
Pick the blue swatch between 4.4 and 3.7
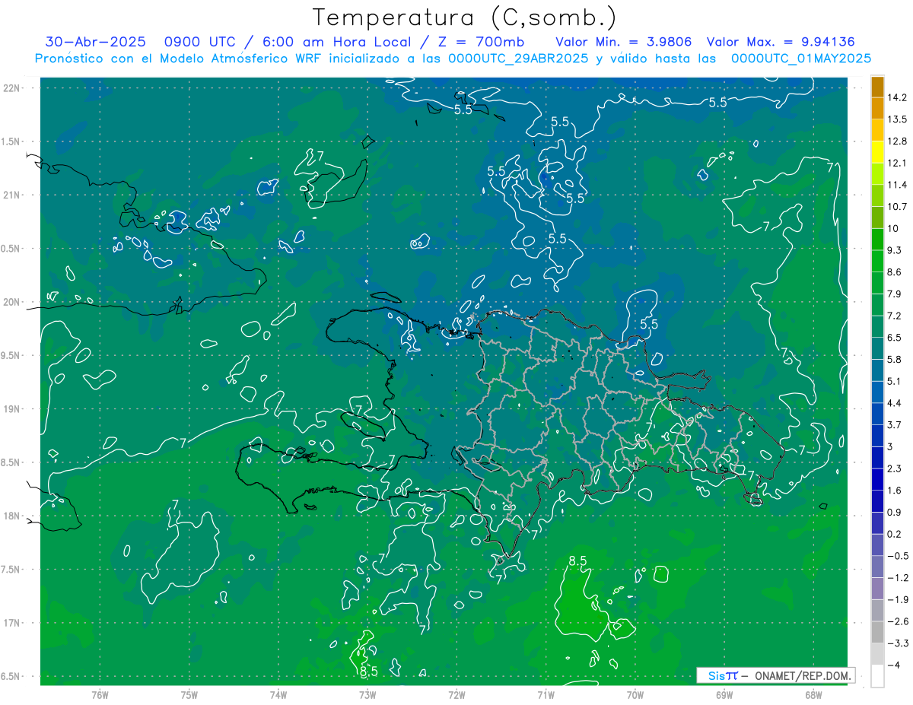(x=877, y=414)
